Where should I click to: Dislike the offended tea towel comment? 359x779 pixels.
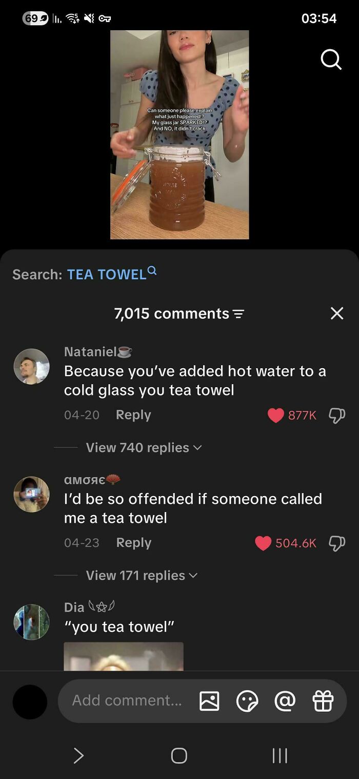(x=337, y=543)
